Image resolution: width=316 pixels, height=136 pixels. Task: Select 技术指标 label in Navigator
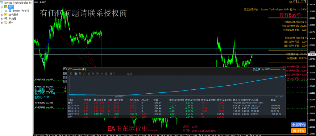13,14
